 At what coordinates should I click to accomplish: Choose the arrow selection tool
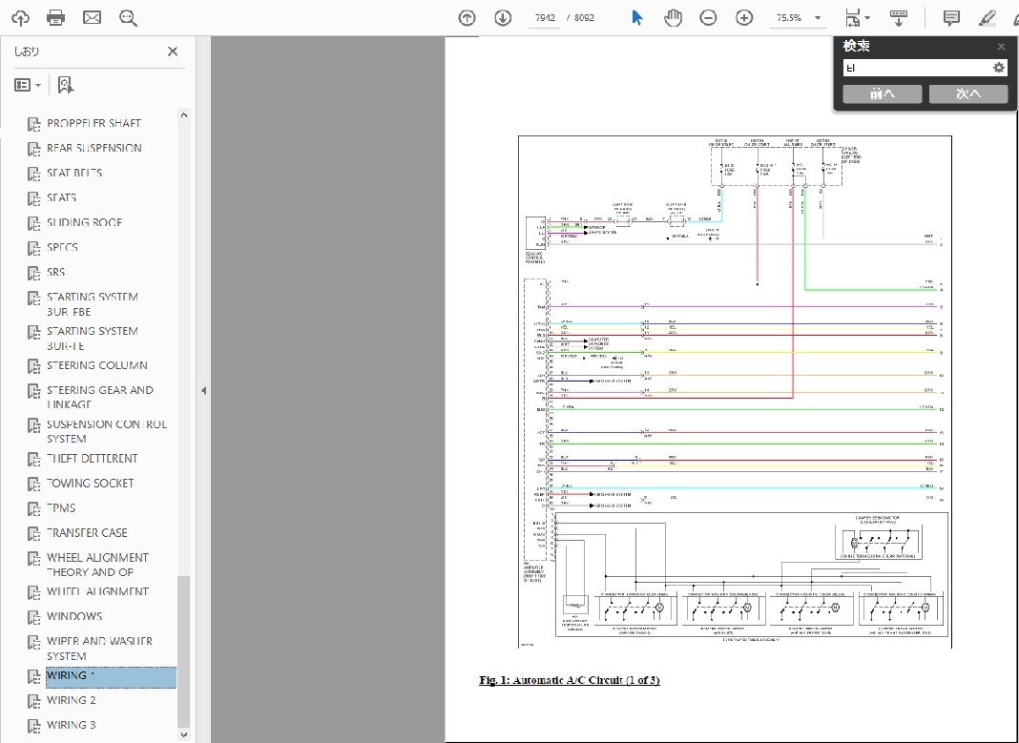637,18
